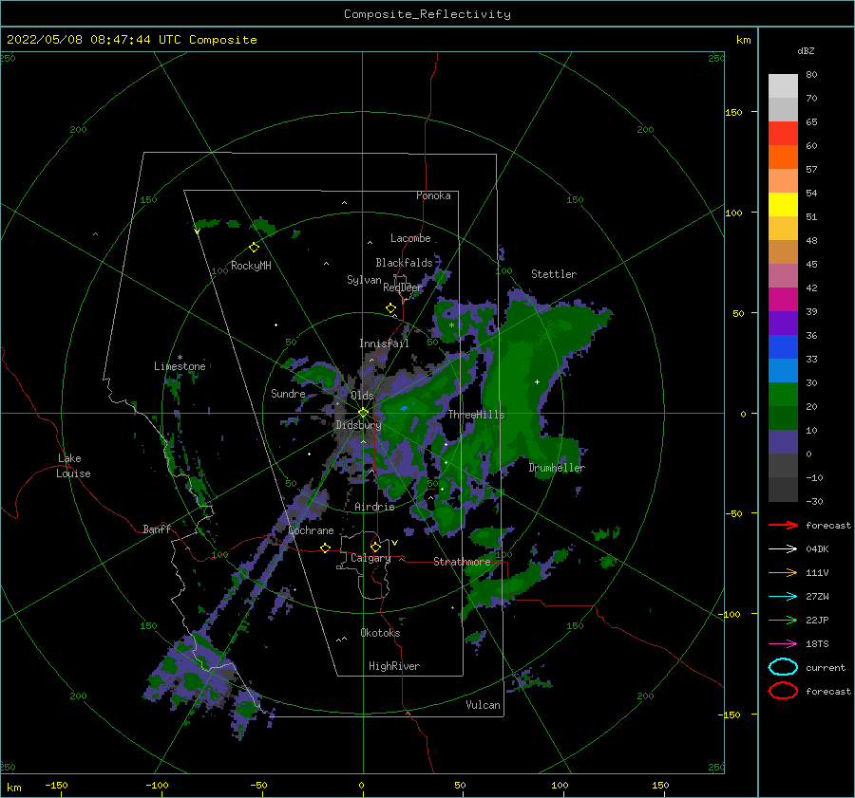Viewport: 855px width, 798px height.
Task: Click the Lacombe label
Action: pyautogui.click(x=410, y=238)
